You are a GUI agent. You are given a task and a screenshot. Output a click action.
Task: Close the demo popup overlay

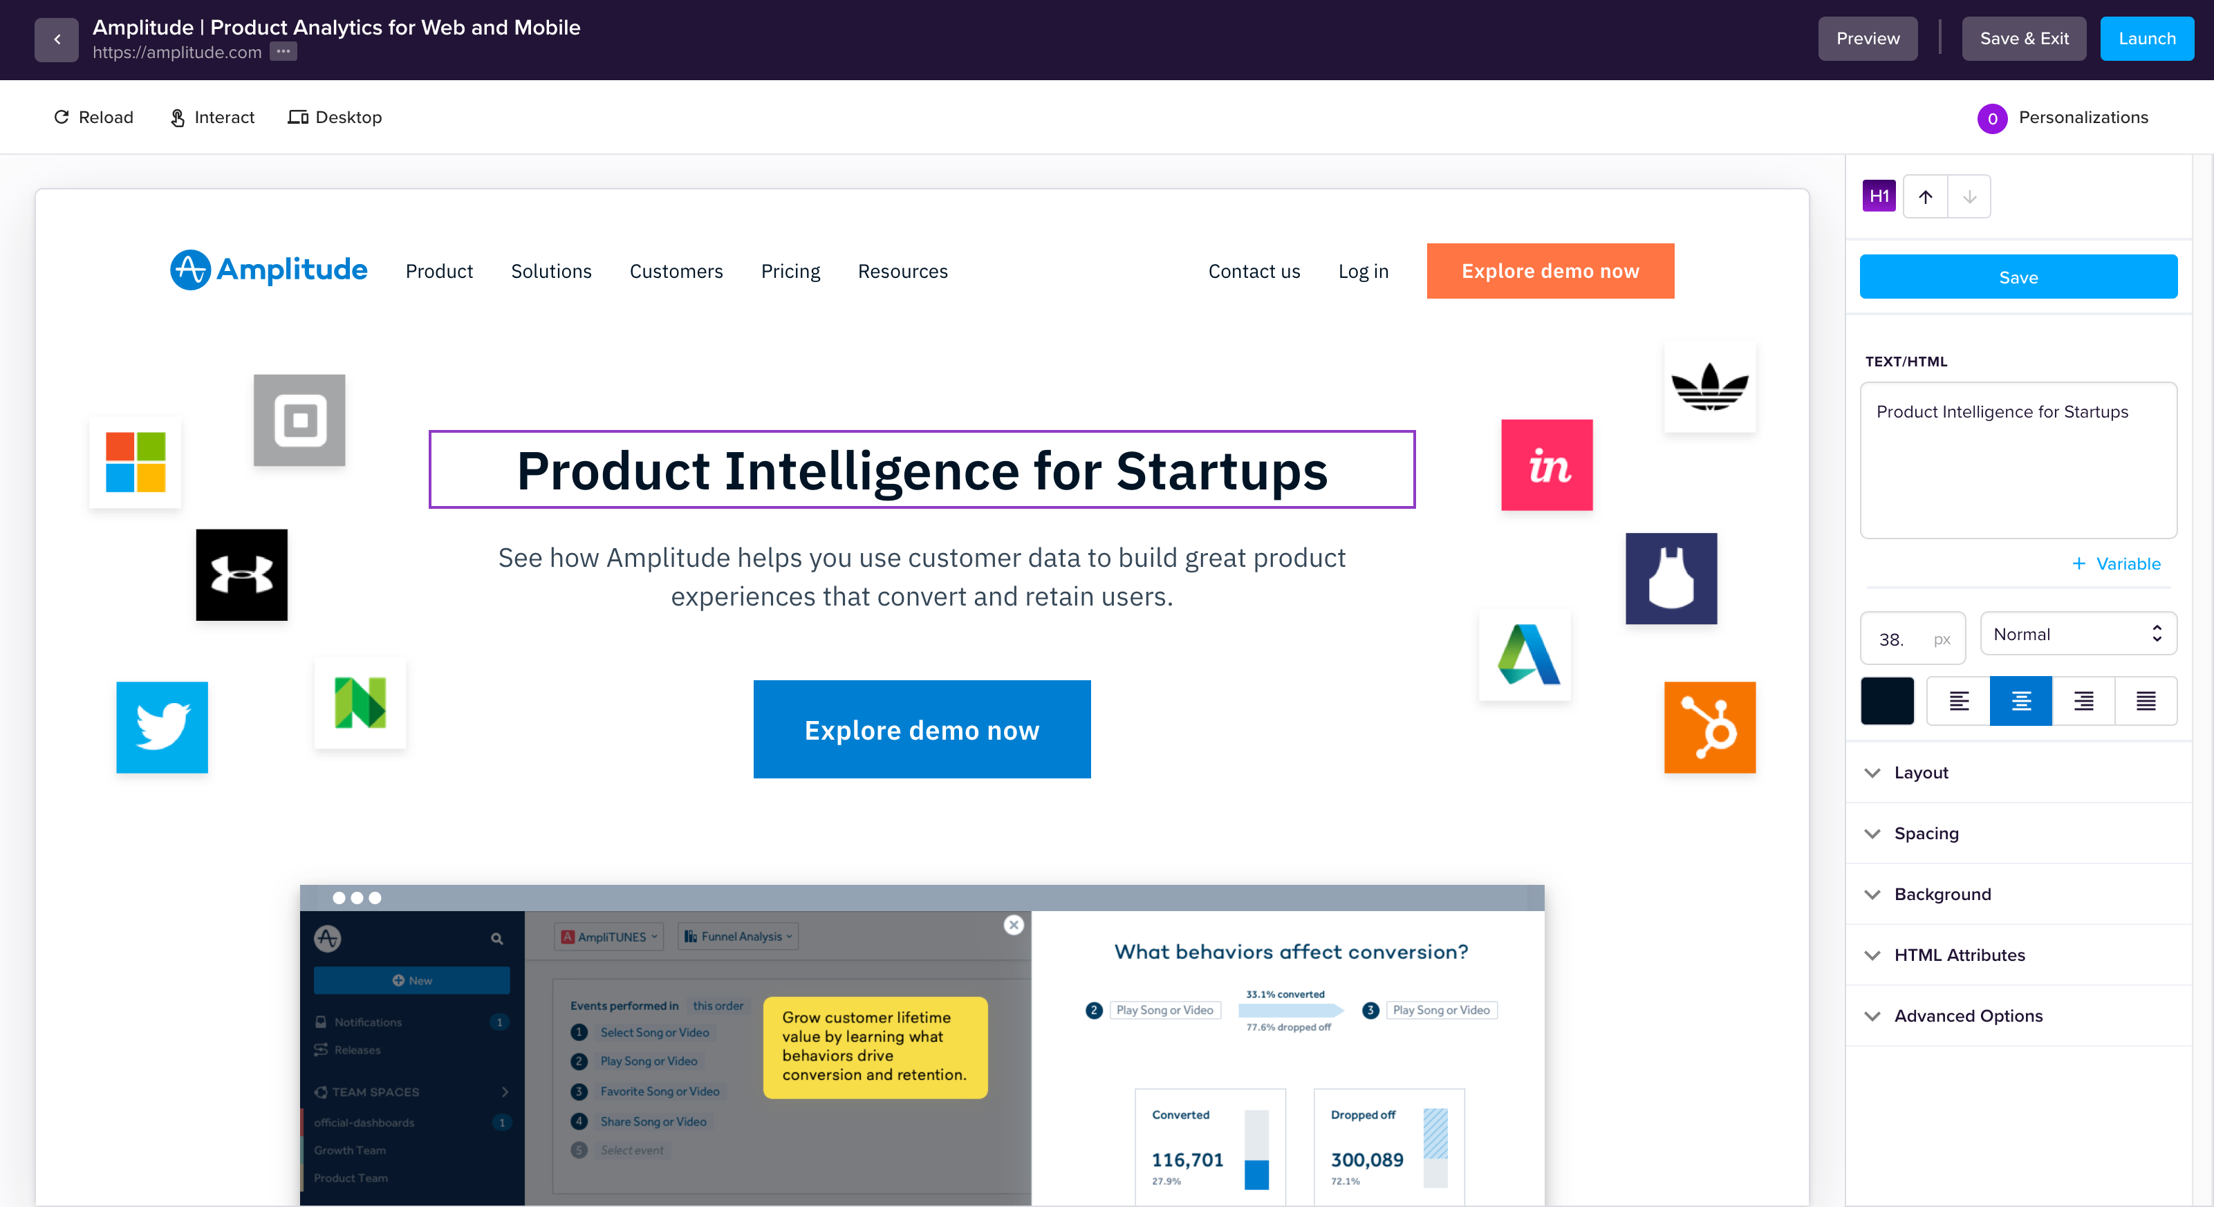click(x=1014, y=924)
